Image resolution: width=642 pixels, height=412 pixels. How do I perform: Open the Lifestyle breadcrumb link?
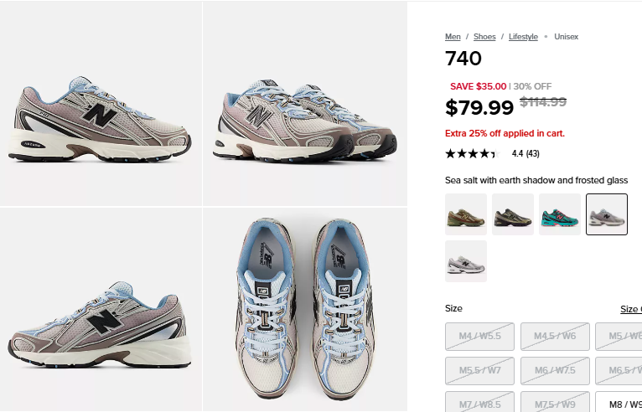coord(523,37)
